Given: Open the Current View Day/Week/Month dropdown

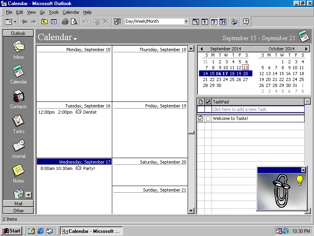Looking at the screenshot, I should pos(186,22).
